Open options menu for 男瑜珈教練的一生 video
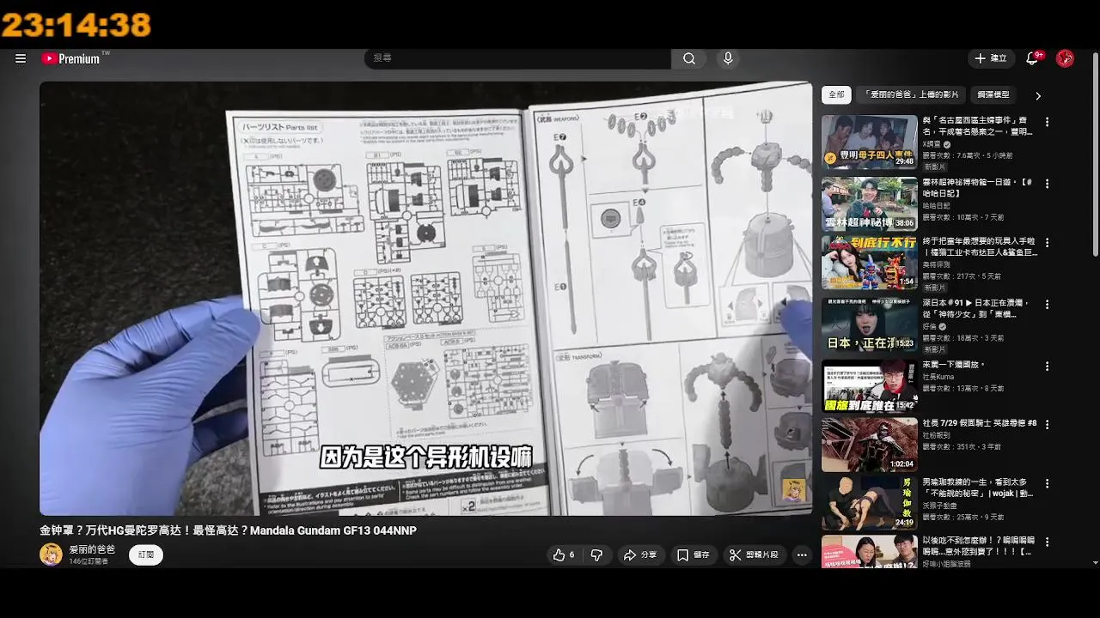Screen dimensions: 1100x618 click(x=1047, y=484)
